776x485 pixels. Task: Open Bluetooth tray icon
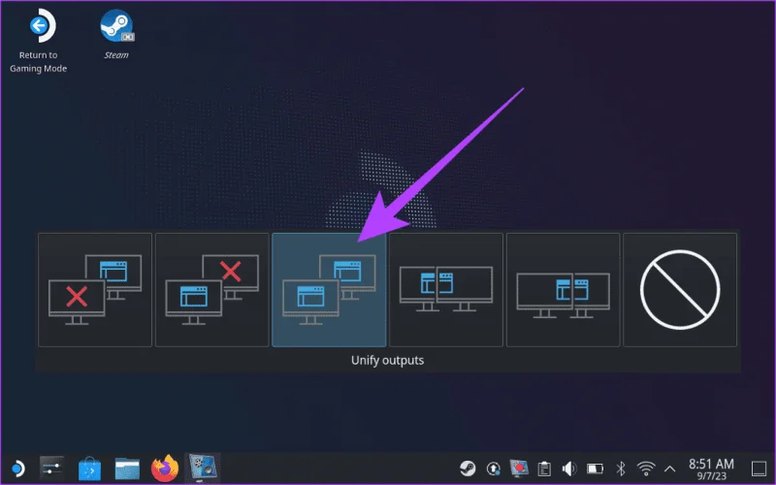coord(621,469)
